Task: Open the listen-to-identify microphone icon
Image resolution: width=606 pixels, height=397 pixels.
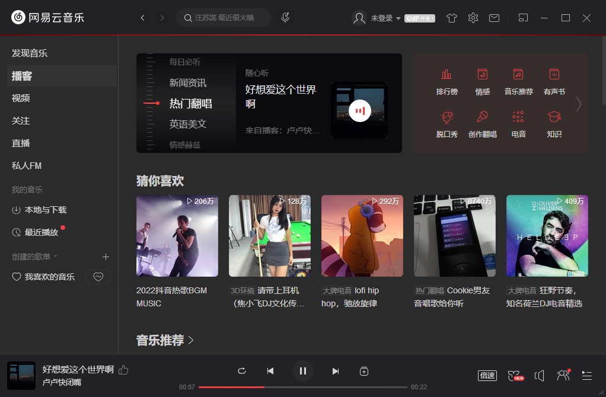Action: click(285, 17)
